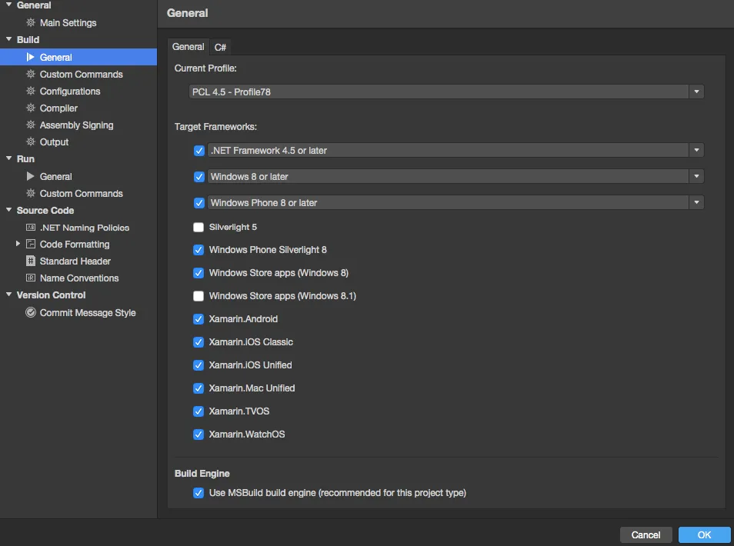The image size is (734, 546).
Task: Uncheck the Xamarin.Android target framework
Action: pyautogui.click(x=199, y=319)
